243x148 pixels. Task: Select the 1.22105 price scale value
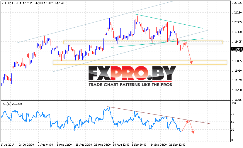point(237,3)
